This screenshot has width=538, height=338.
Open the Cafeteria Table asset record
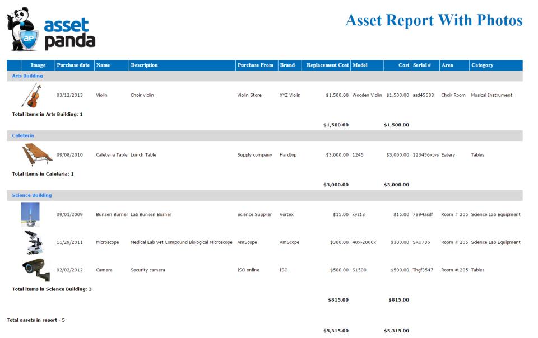[112, 155]
